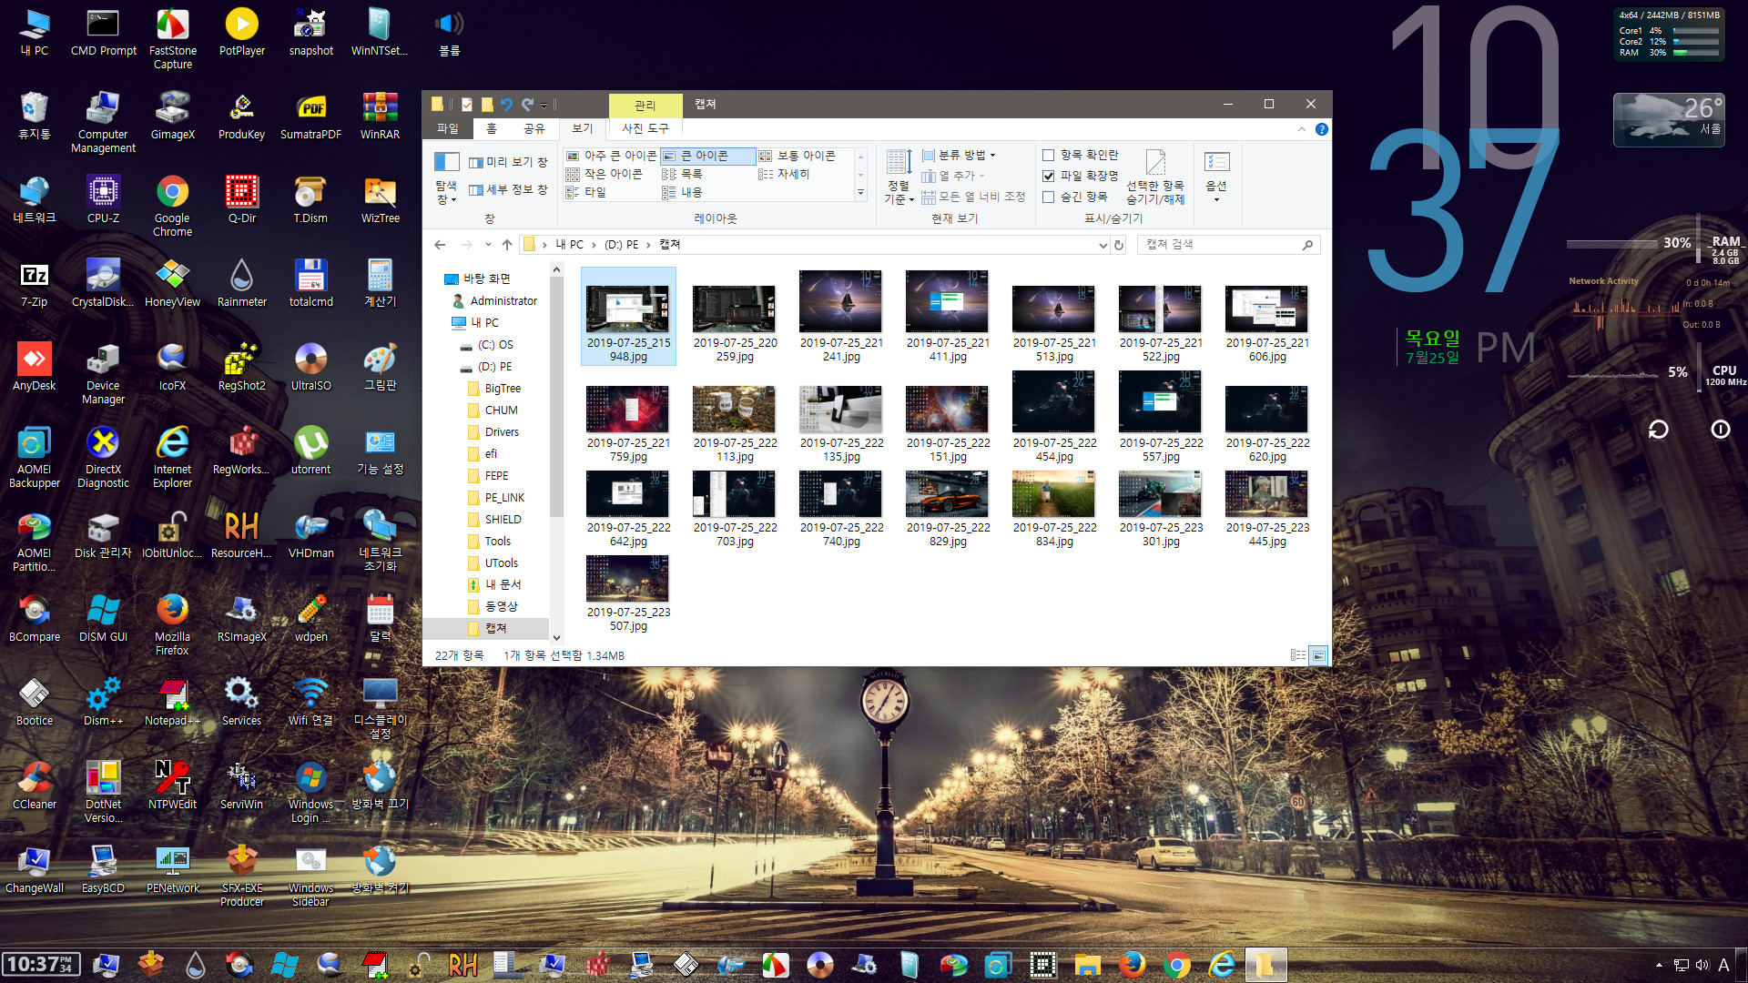
Task: Click the Chrome icon in taskbar
Action: click(1176, 964)
